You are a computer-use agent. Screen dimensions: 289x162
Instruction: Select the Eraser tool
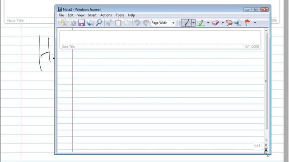(x=215, y=23)
